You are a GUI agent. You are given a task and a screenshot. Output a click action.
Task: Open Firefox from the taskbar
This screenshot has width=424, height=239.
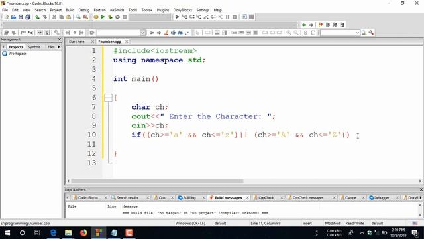[83, 233]
